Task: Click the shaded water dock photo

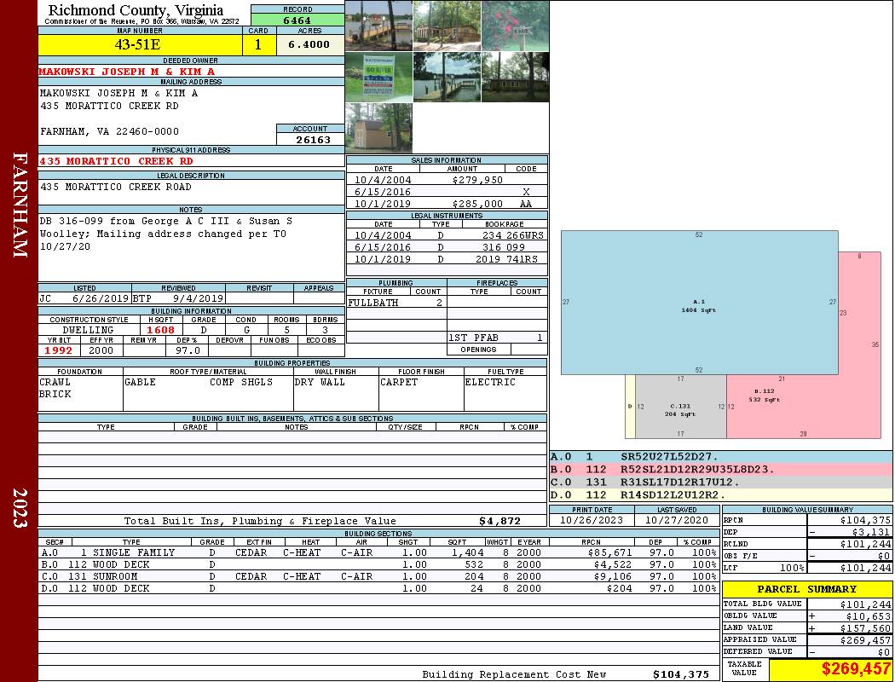Action: 447,77
